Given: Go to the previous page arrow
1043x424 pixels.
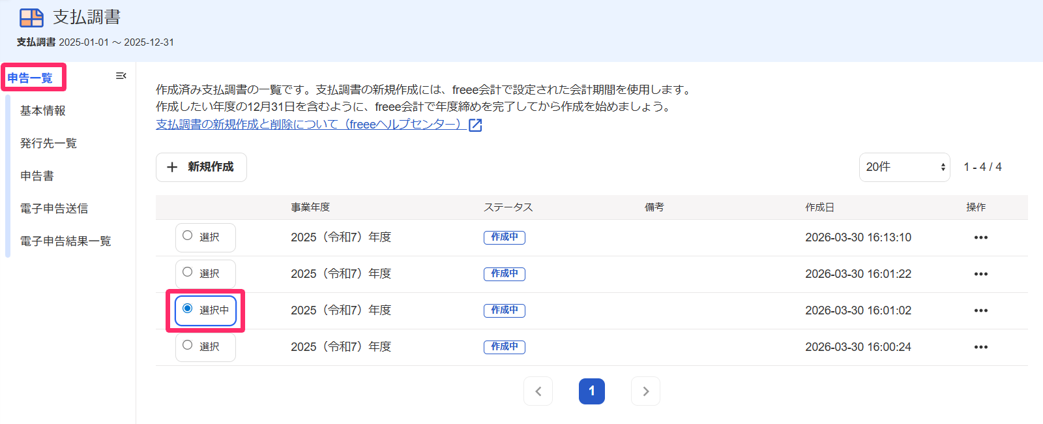Looking at the screenshot, I should [538, 391].
